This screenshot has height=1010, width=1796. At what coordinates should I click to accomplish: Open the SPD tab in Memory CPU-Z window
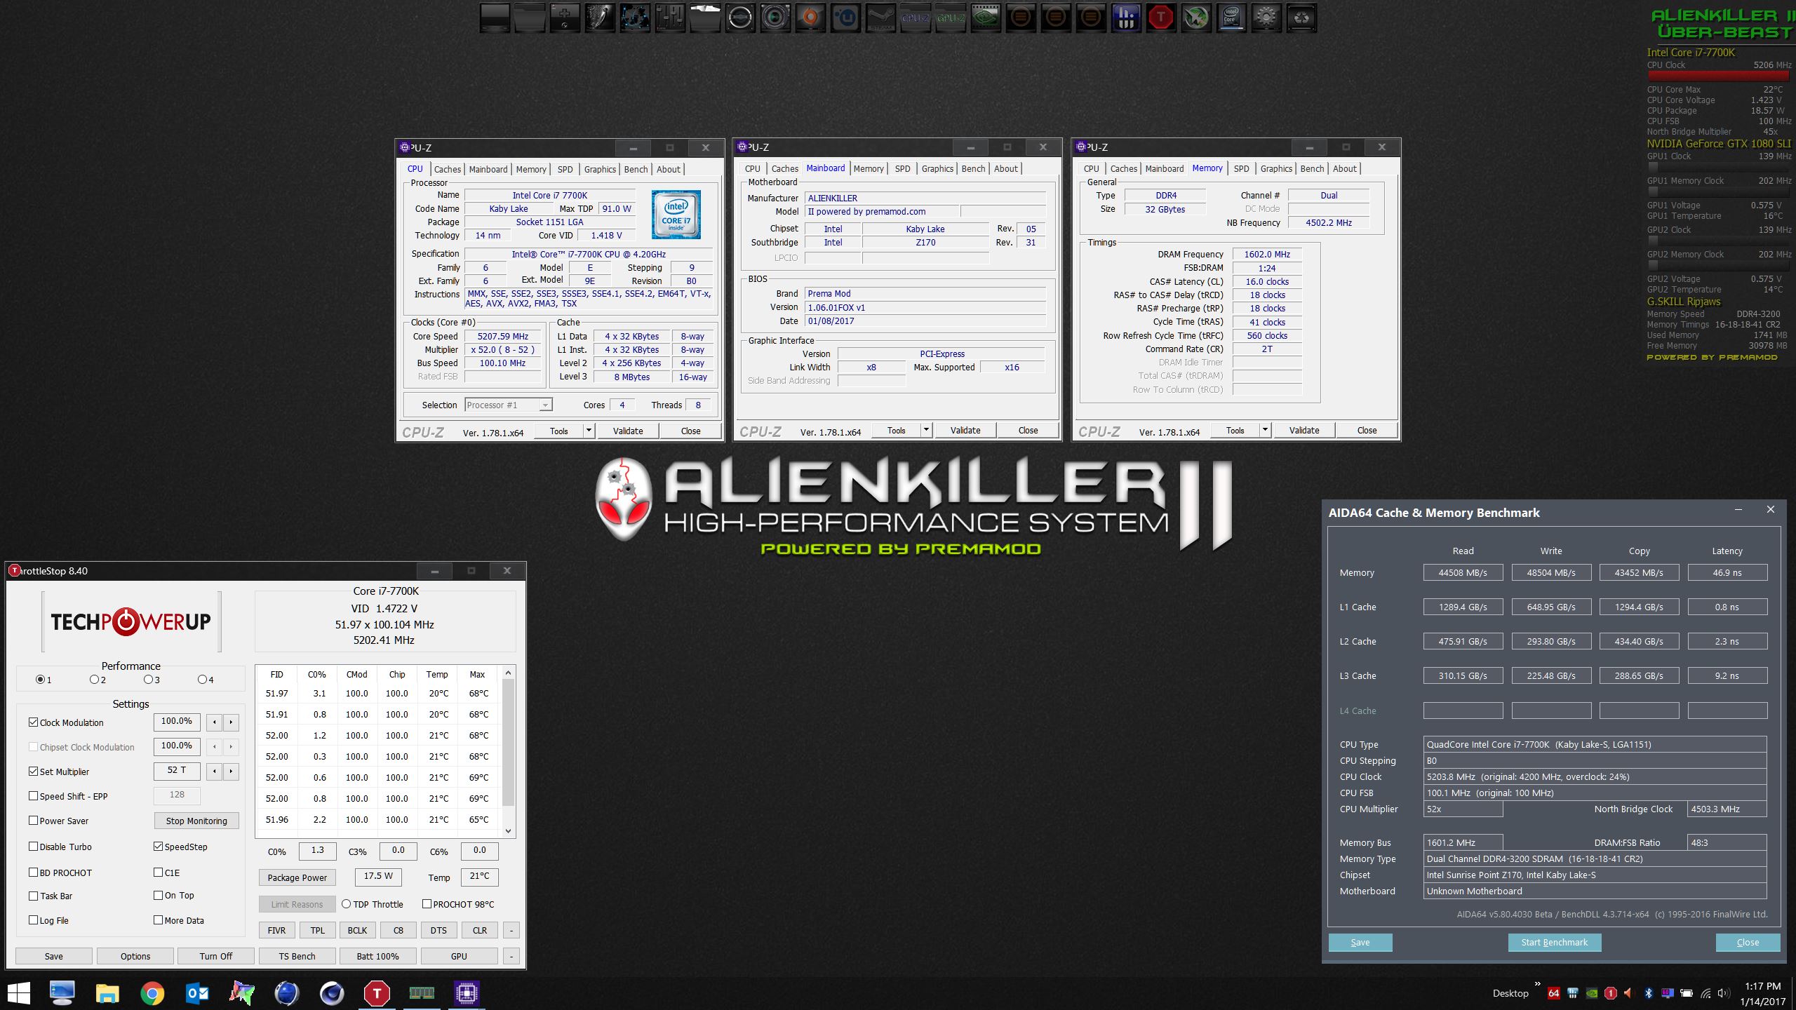click(1241, 168)
